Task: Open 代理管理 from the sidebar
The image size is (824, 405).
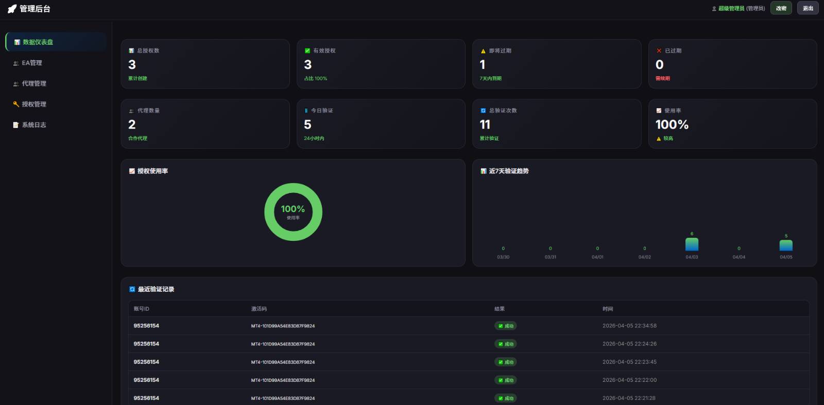Action: click(x=56, y=83)
